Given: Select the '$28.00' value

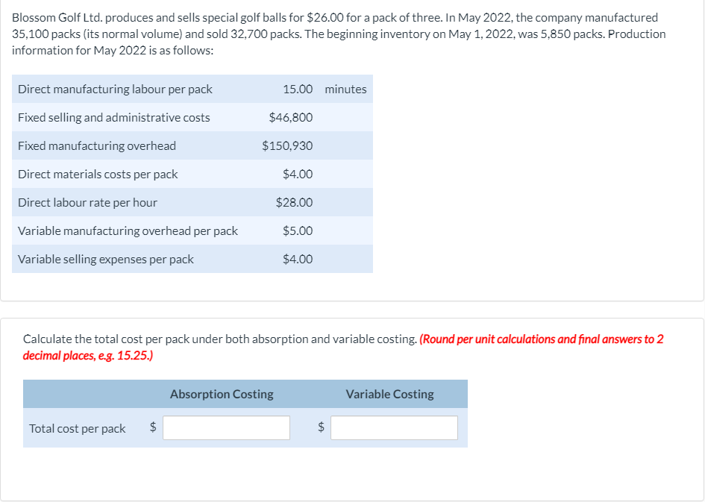Looking at the screenshot, I should [x=294, y=202].
